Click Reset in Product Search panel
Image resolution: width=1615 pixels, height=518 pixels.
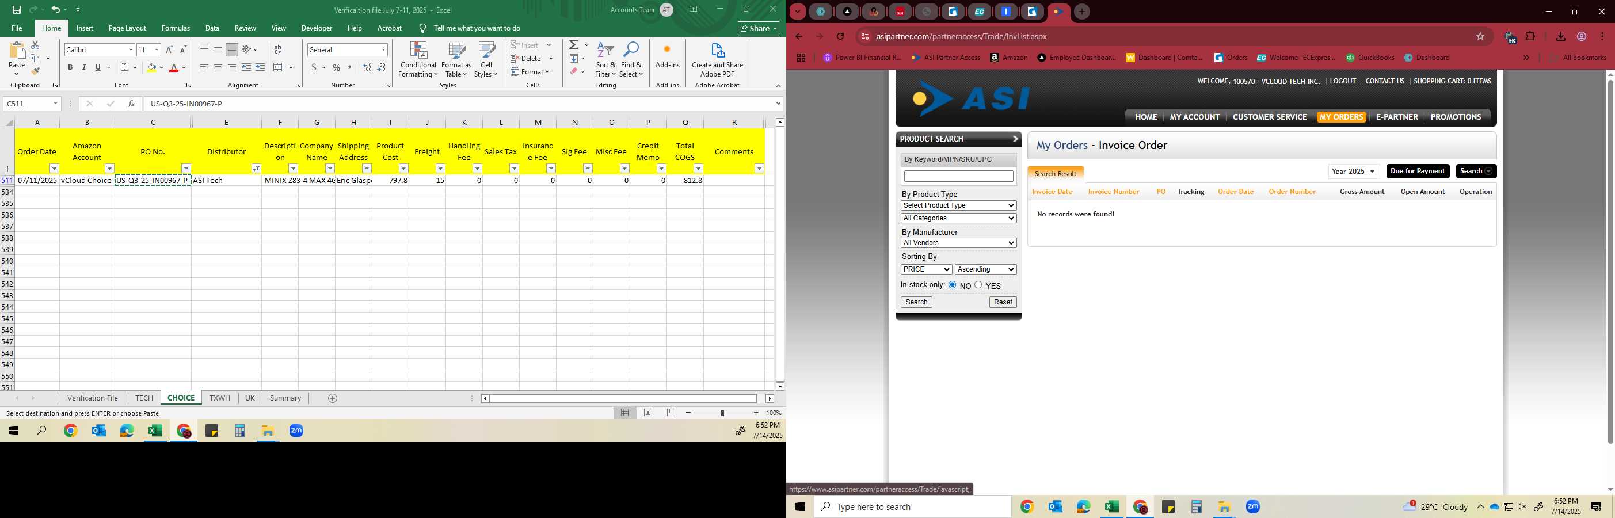pyautogui.click(x=1003, y=302)
